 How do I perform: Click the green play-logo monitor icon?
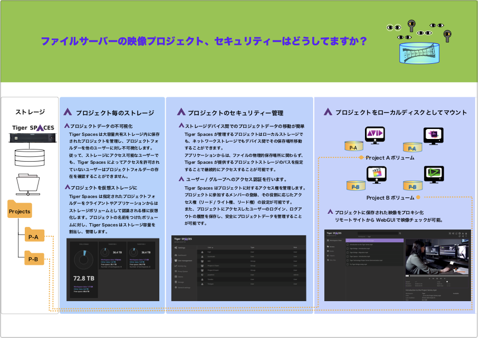[x=434, y=174]
